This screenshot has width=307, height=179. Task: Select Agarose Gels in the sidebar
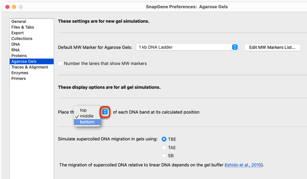31,61
